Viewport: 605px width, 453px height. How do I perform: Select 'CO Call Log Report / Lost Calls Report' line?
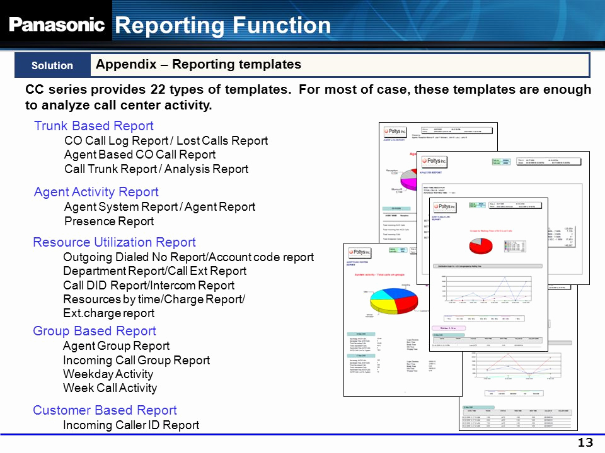pos(166,141)
